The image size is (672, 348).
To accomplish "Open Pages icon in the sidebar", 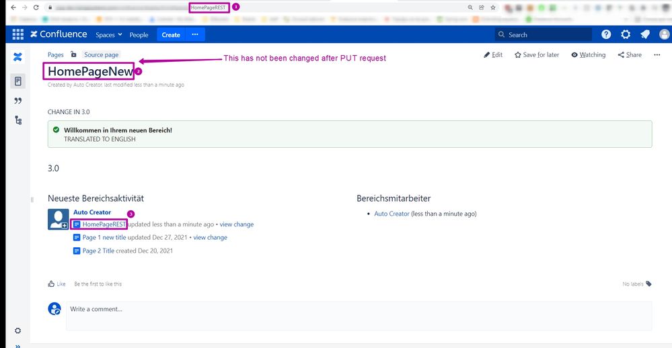I will point(18,81).
